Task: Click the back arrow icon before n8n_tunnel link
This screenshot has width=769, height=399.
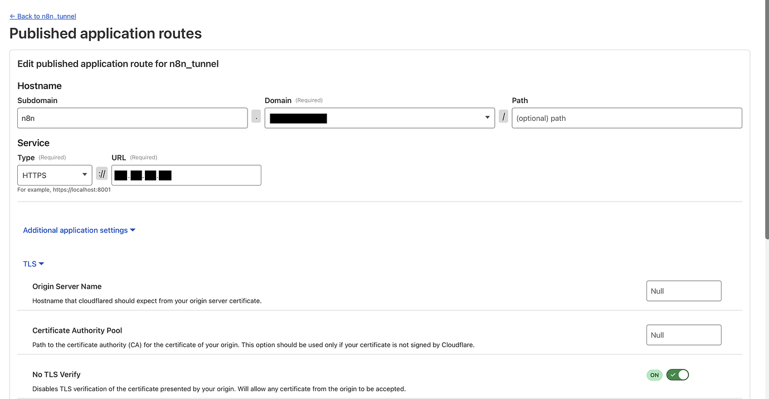Action: (12, 16)
